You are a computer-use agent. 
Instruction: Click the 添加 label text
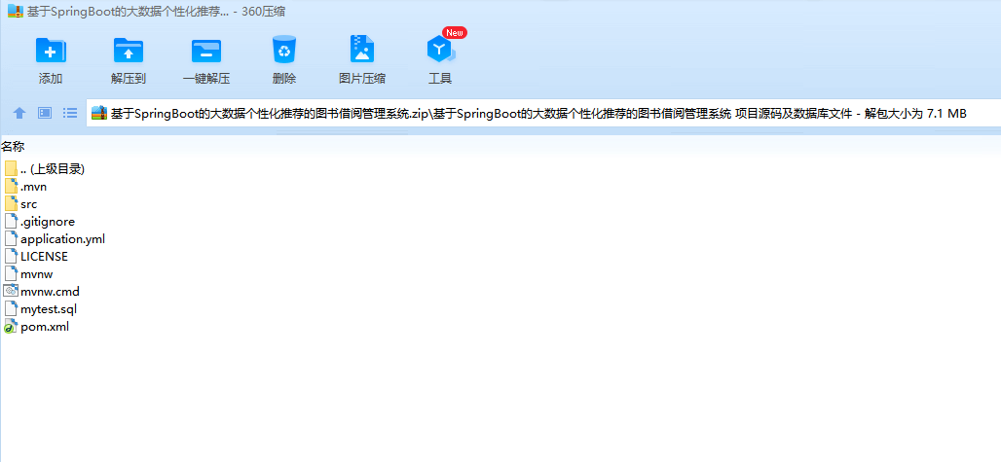(x=51, y=79)
